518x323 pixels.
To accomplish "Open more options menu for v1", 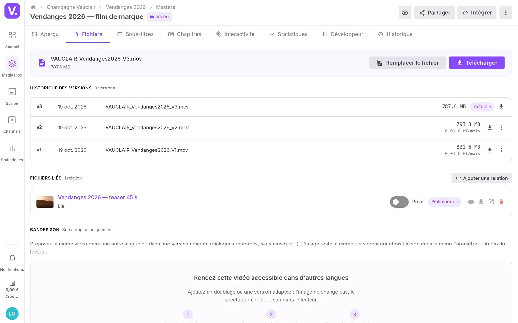I will (x=501, y=150).
